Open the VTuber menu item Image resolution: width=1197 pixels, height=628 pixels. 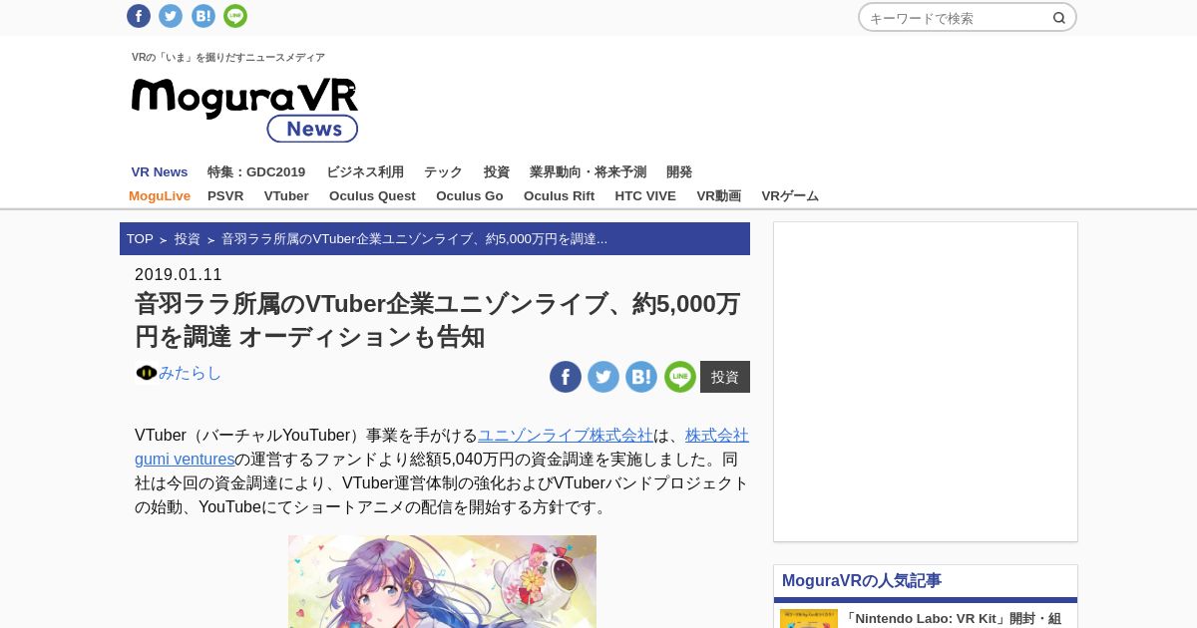click(286, 196)
